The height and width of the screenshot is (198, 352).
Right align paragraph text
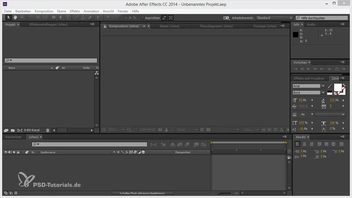click(x=311, y=144)
